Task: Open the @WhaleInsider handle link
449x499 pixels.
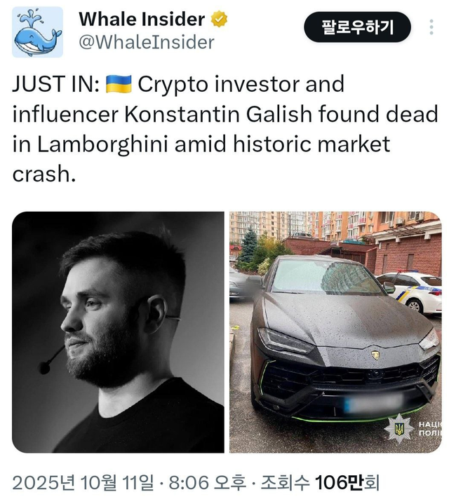Action: click(146, 42)
